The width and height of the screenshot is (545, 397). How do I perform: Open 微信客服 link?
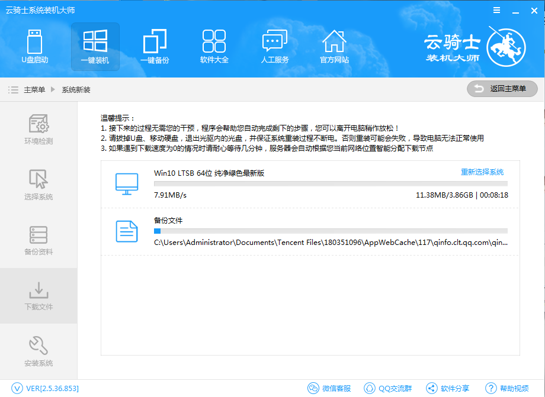click(336, 388)
